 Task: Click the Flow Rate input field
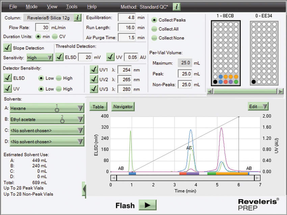pyautogui.click(x=42, y=28)
